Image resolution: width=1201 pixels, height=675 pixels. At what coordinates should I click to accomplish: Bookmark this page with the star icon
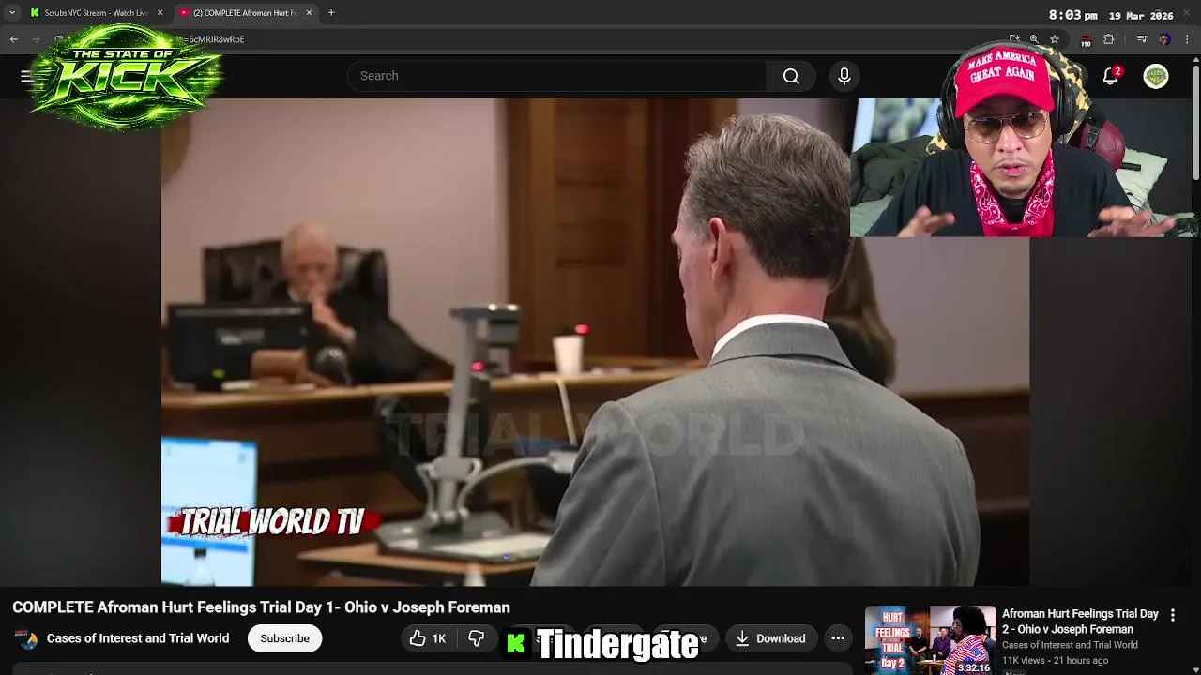pos(1055,39)
